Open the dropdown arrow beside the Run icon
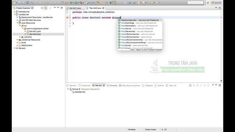The width and height of the screenshot is (235, 132). pos(78,3)
